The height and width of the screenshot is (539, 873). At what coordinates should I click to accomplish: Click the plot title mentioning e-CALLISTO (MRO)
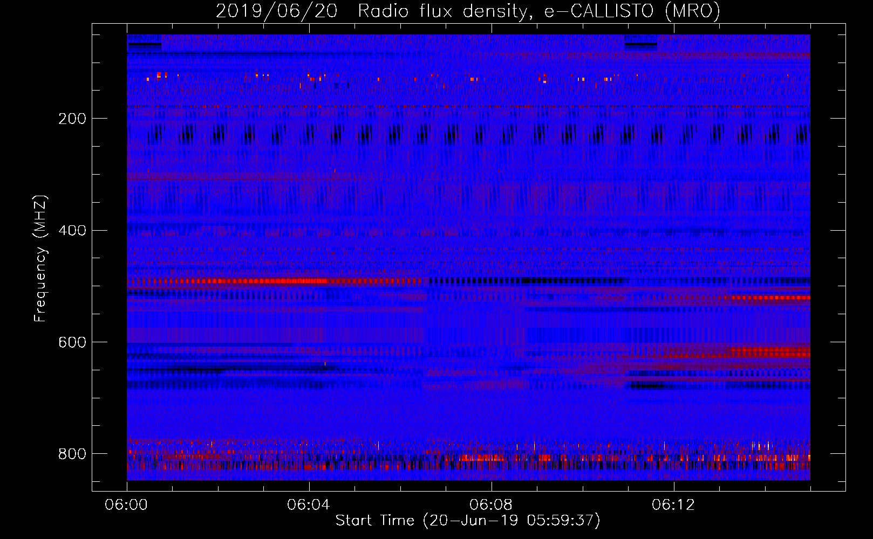coord(468,11)
